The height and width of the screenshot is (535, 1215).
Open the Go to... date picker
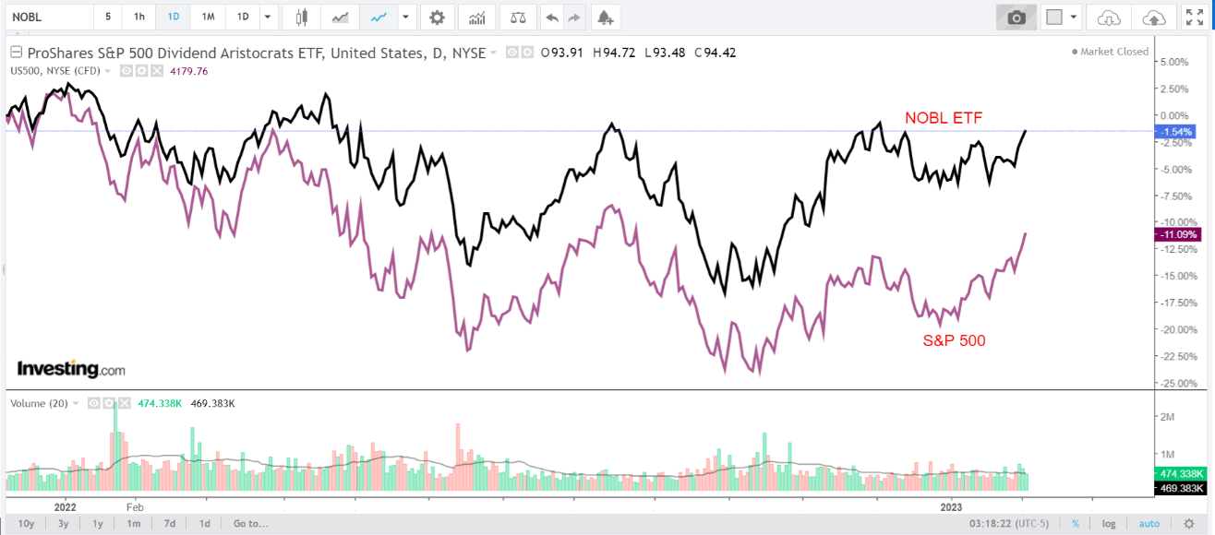tap(251, 523)
